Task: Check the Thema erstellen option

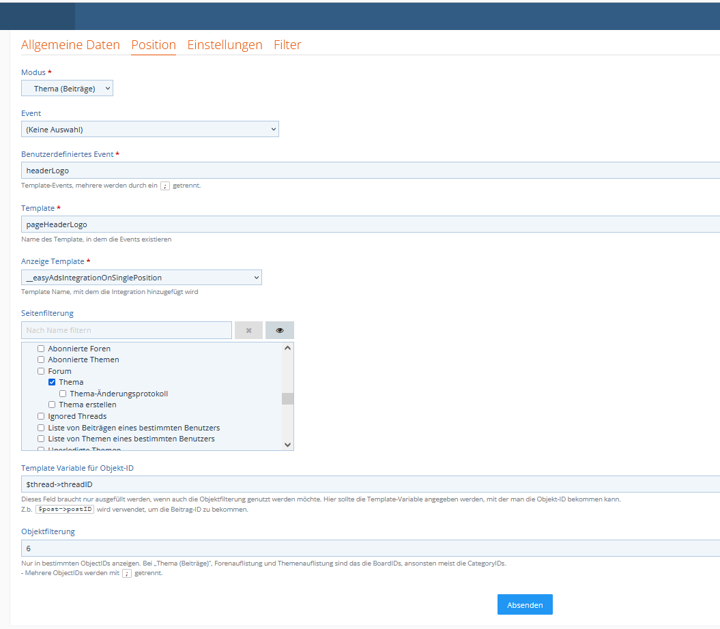Action: [52, 405]
